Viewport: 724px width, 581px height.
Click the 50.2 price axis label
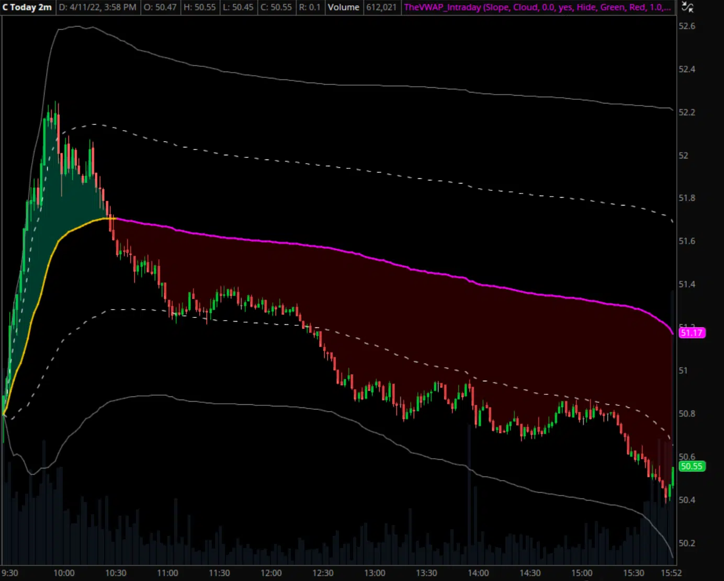687,543
